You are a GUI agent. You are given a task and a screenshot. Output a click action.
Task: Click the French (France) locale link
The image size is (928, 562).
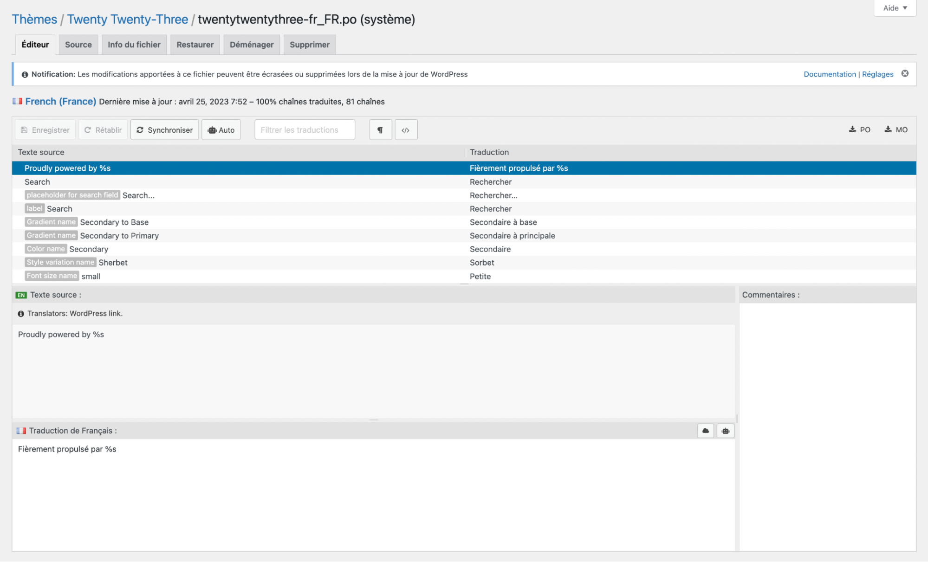tap(61, 102)
